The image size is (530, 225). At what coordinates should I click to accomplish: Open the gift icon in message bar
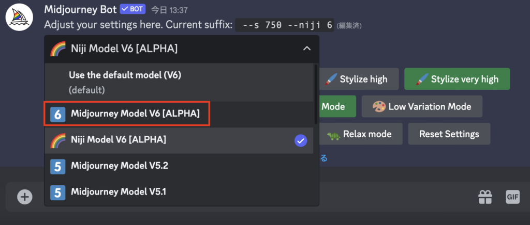click(485, 197)
